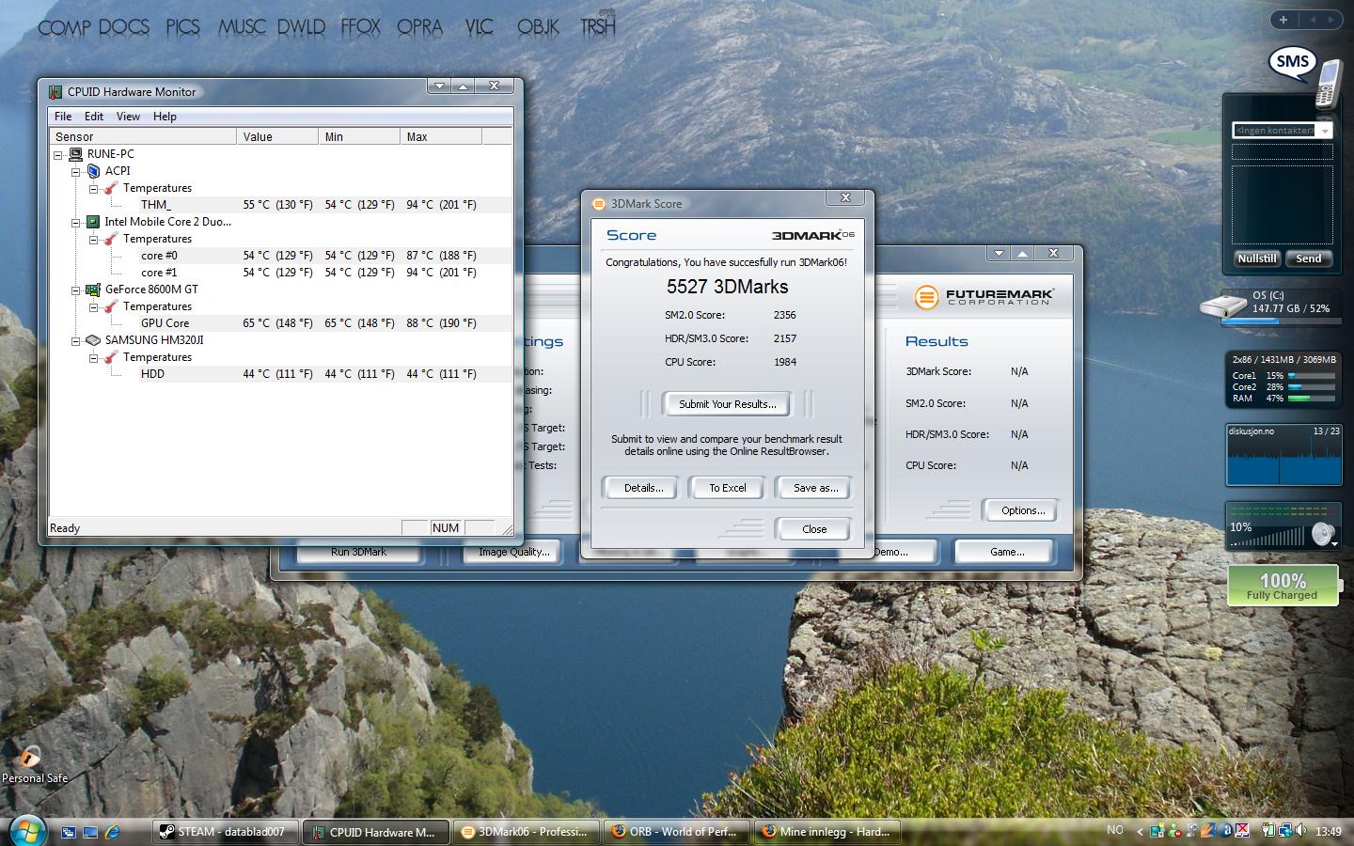Screen dimensions: 1354x846
Task: Open File menu in Hardware Monitor
Action: coord(63,117)
